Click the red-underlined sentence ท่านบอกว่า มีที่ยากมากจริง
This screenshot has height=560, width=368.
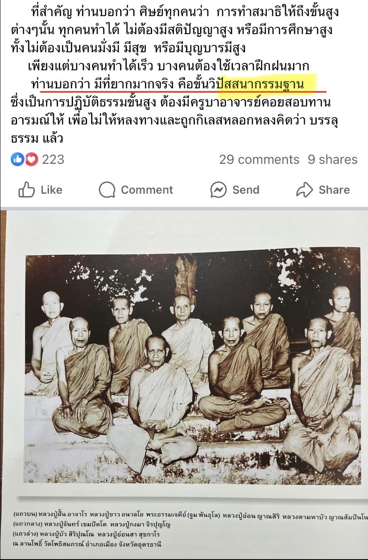(x=101, y=85)
